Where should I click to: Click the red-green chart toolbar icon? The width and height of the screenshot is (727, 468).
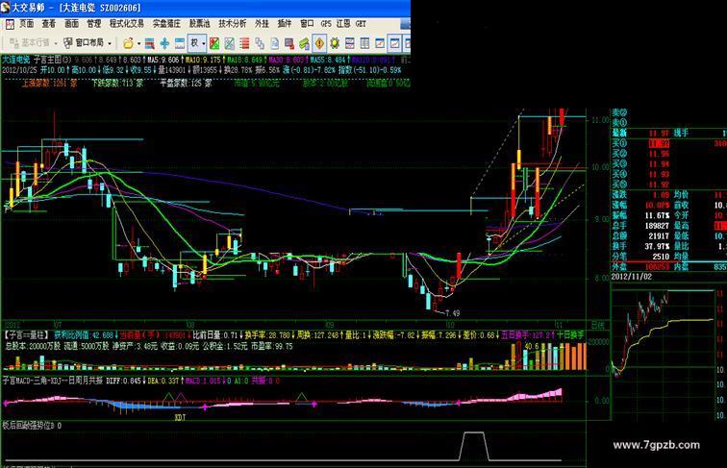(x=214, y=43)
